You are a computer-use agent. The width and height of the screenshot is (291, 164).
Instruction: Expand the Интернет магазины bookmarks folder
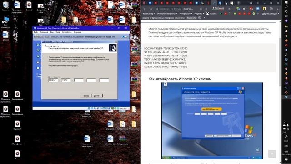167,14
